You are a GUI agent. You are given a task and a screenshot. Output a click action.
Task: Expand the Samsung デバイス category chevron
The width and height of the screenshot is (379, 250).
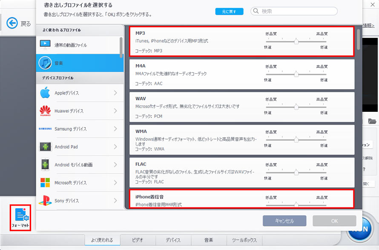pyautogui.click(x=115, y=129)
